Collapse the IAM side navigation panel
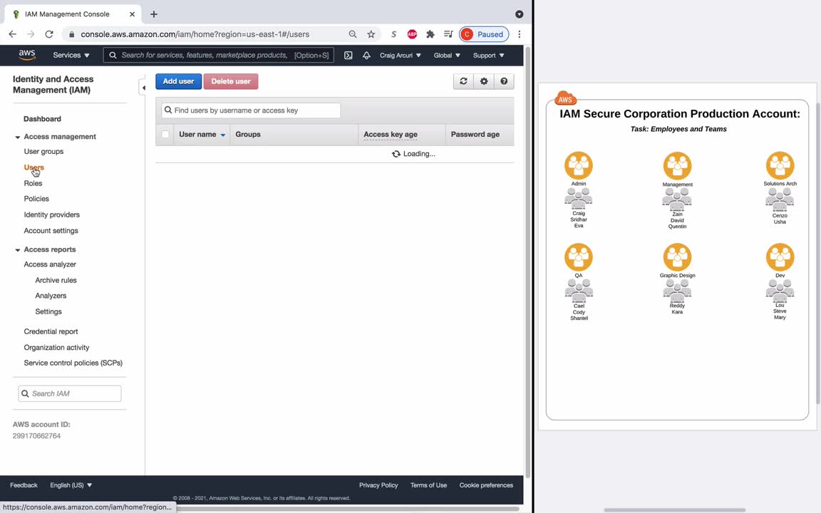 143,88
